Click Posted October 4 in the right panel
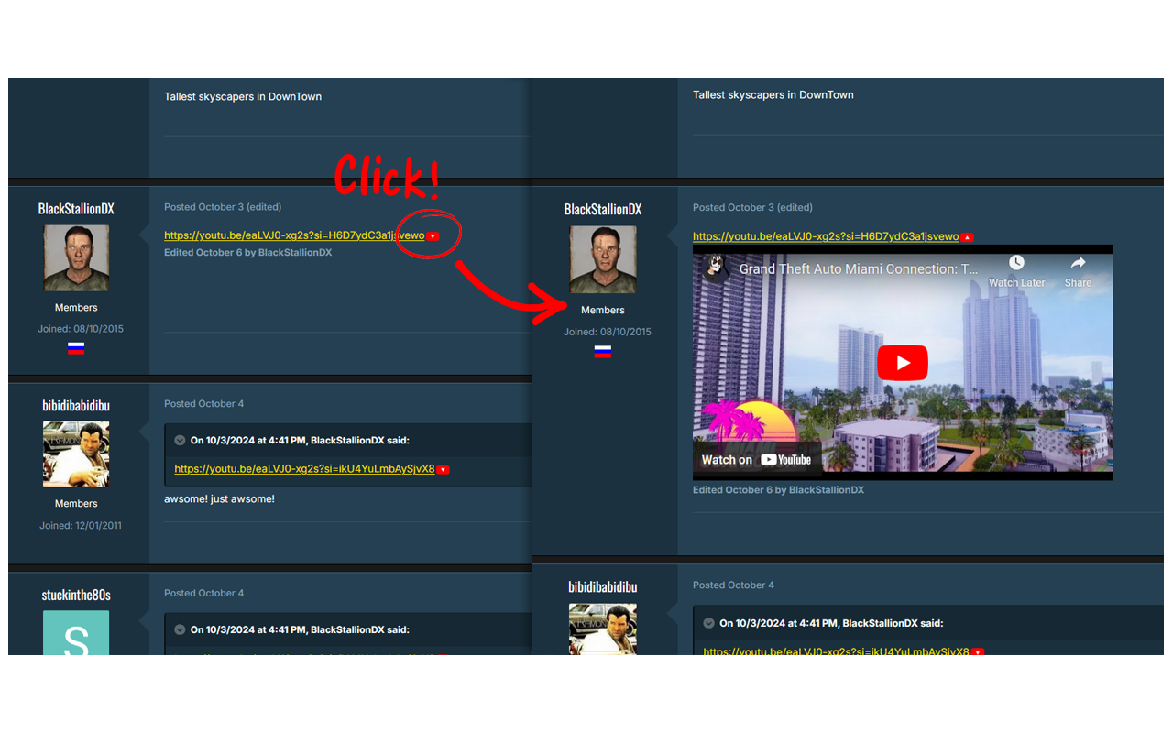The image size is (1173, 733). pos(733,585)
